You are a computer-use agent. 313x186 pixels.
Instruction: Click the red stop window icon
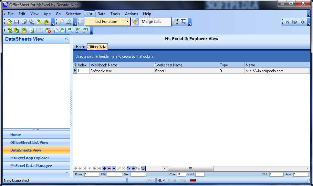(x=48, y=30)
